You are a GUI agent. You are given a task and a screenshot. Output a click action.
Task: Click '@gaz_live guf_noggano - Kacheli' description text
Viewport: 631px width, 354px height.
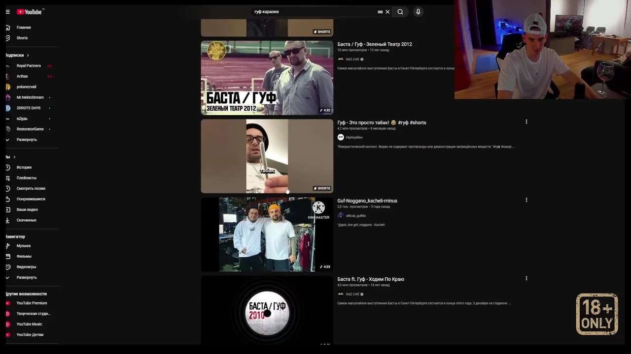tap(361, 225)
